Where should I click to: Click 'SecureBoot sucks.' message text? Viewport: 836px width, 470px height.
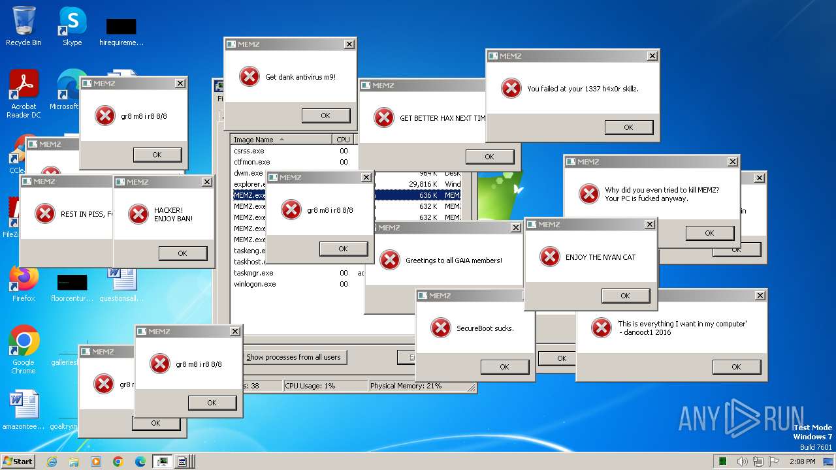click(485, 328)
